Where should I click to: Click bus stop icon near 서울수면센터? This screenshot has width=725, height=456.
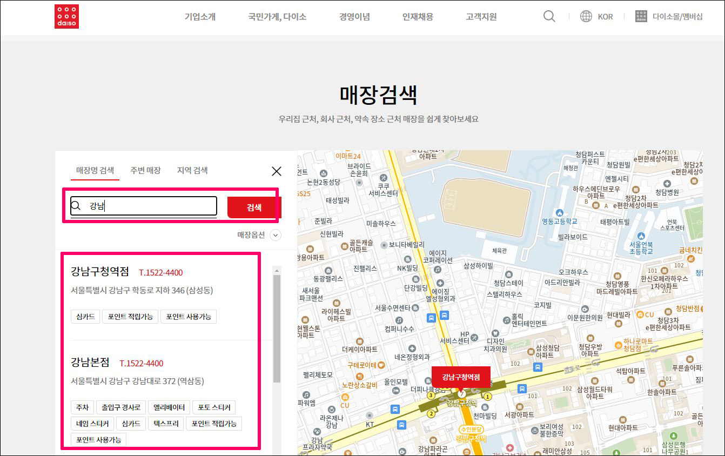(431, 317)
